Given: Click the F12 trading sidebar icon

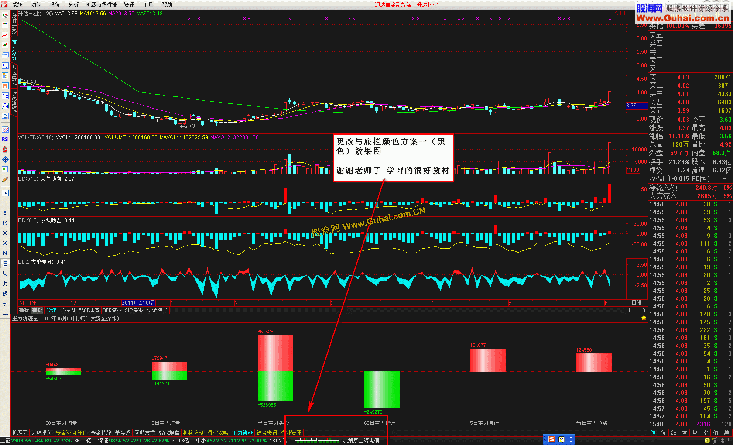Looking at the screenshot, I should 5,96.
